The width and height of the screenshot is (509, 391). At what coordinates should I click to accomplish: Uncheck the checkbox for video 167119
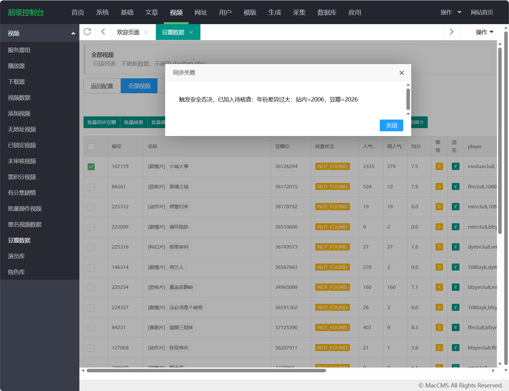pyautogui.click(x=91, y=167)
